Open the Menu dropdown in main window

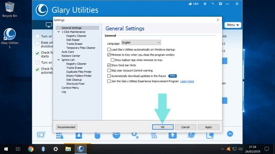tap(233, 25)
